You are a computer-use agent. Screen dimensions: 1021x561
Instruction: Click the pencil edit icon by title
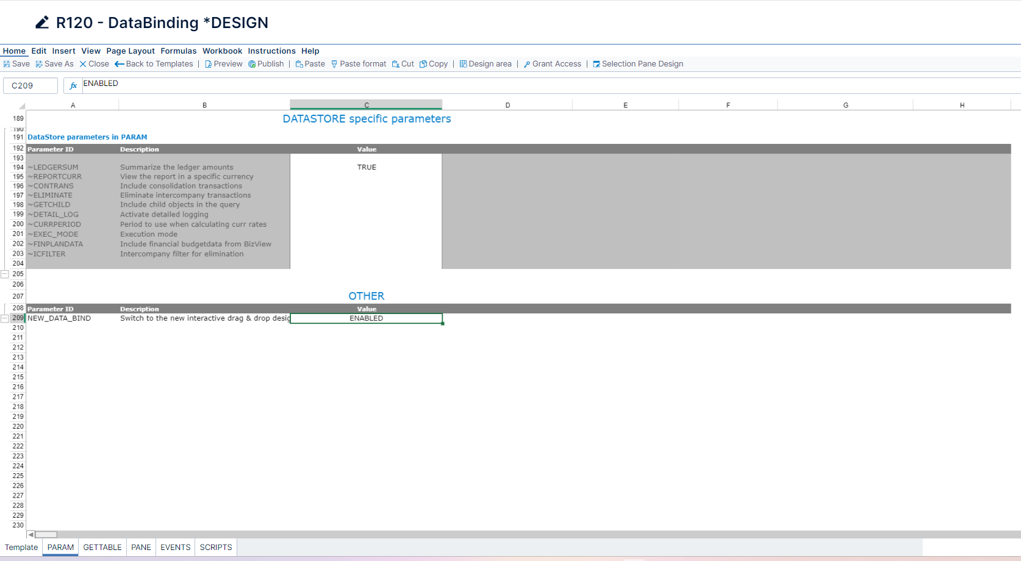[42, 23]
